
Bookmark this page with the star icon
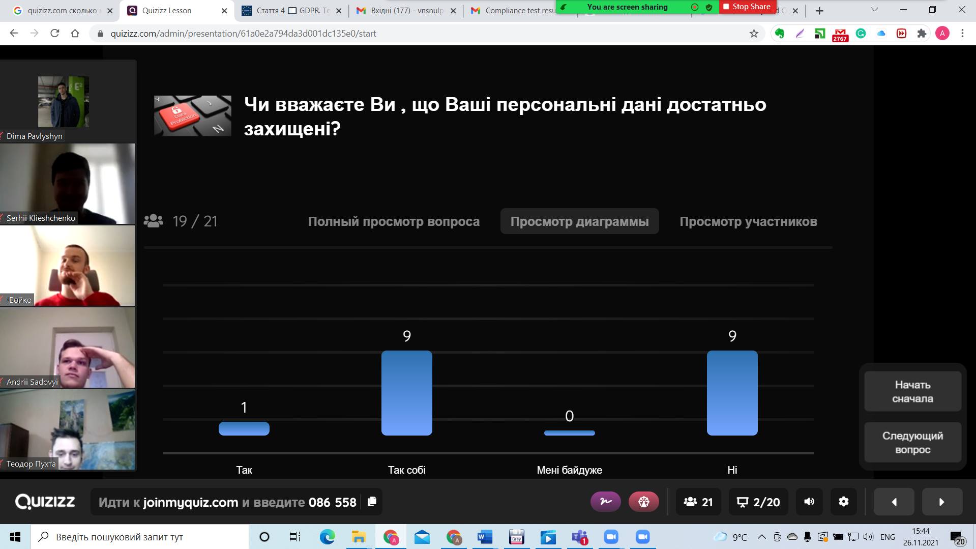(x=754, y=34)
